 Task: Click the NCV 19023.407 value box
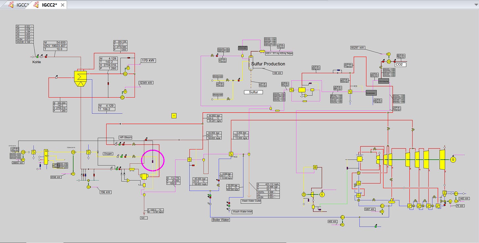pyautogui.click(x=55, y=46)
